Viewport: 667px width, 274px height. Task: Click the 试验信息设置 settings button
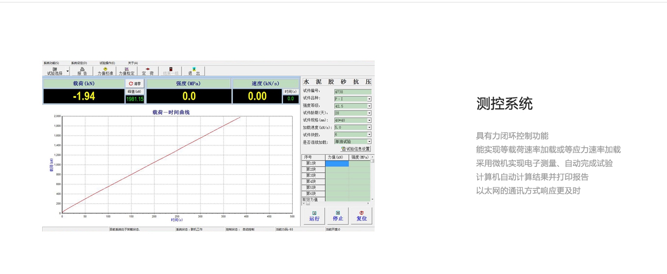coord(356,149)
